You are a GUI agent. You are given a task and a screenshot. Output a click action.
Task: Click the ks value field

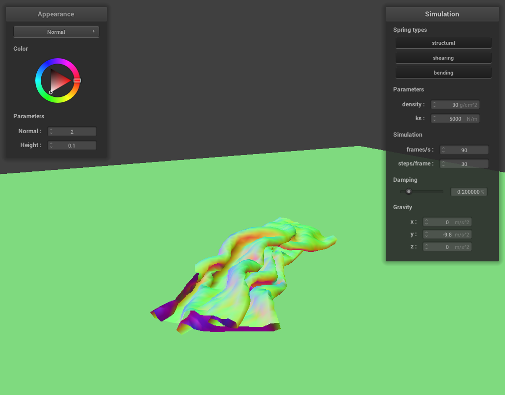click(455, 118)
